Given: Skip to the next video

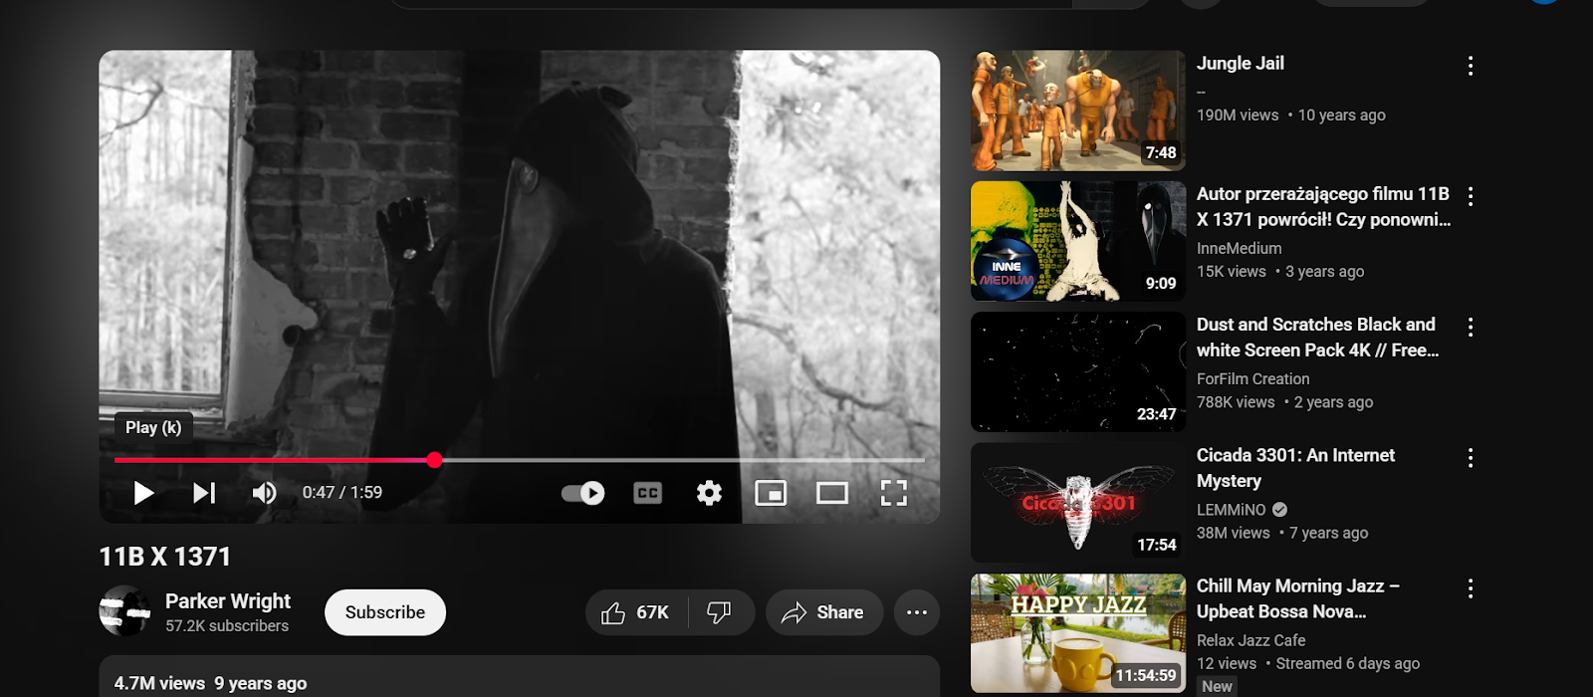Looking at the screenshot, I should tap(204, 493).
